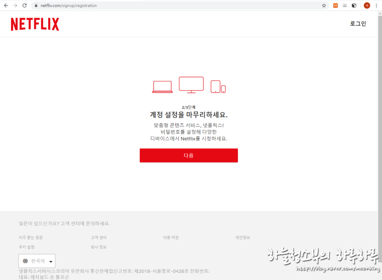Open the 이용 약관 footer link
The width and height of the screenshot is (382, 280).
point(171,238)
